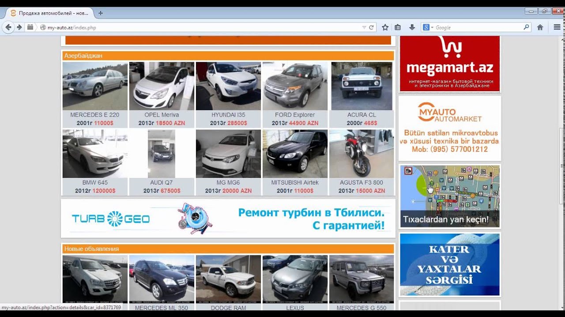The height and width of the screenshot is (317, 565).
Task: Open the Firefox hamburger menu
Action: pyautogui.click(x=557, y=27)
